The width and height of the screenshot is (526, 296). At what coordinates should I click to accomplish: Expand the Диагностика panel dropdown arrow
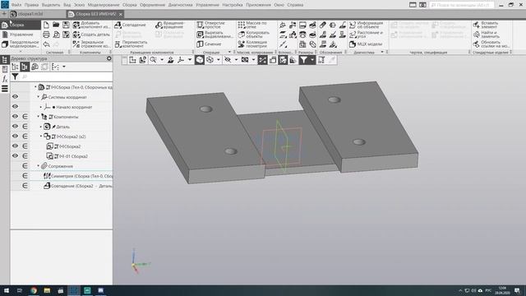pyautogui.click(x=382, y=52)
